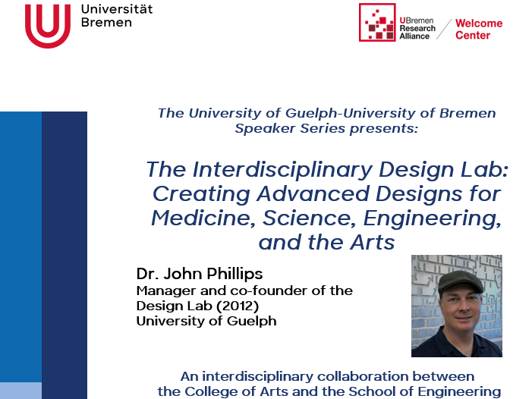Click the UBremen Research Alliance pixel logo
This screenshot has width=532, height=399.
coord(377,23)
